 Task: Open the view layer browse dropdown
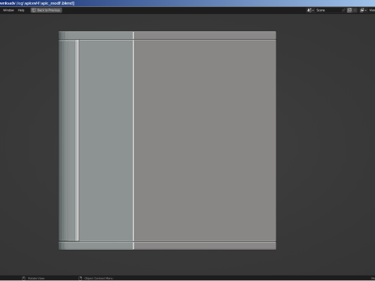(x=363, y=10)
